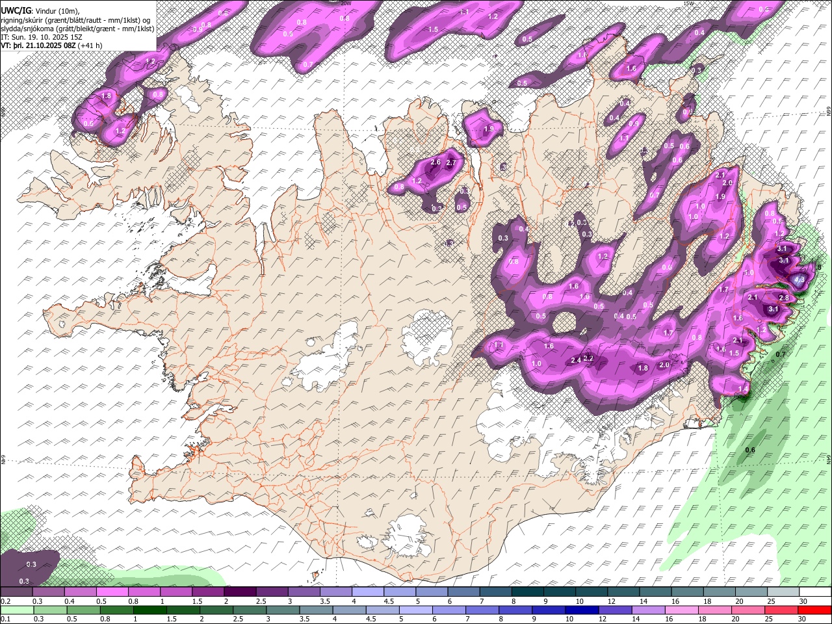
Task: Select the dark mauve first swatch of upper legend
Action: pyautogui.click(x=18, y=592)
